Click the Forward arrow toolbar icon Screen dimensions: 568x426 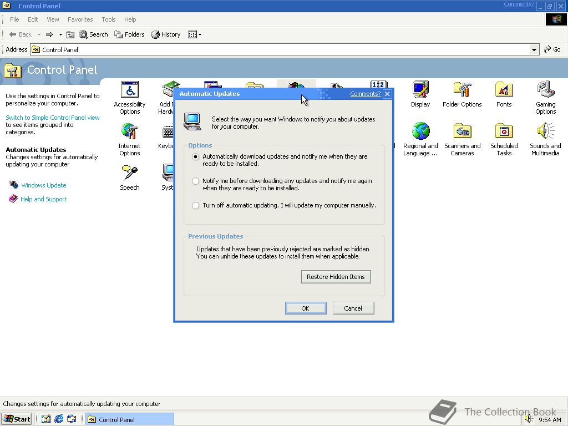(x=49, y=34)
